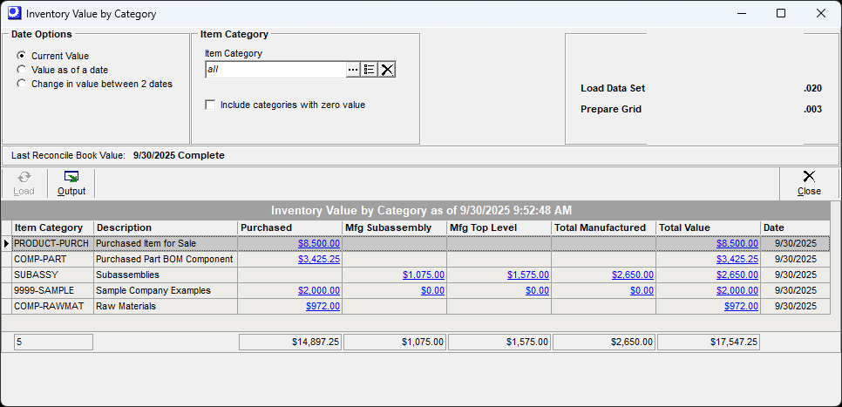Image resolution: width=842 pixels, height=407 pixels.
Task: Select the 9999-SAMPLE category cell
Action: click(52, 290)
